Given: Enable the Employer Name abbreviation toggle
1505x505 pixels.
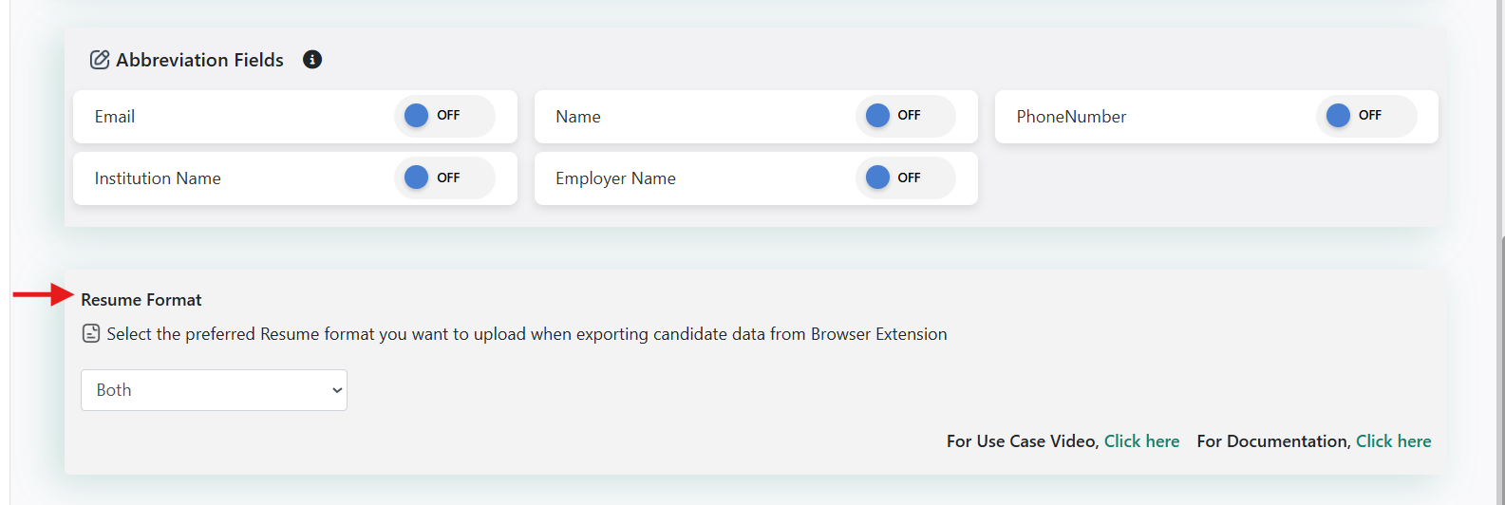Looking at the screenshot, I should click(x=905, y=178).
